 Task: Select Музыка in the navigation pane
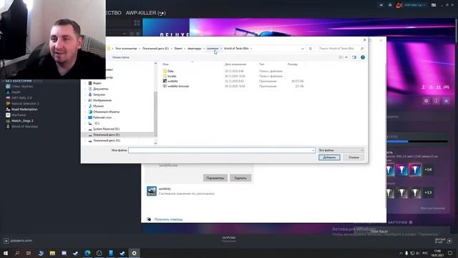click(98, 106)
